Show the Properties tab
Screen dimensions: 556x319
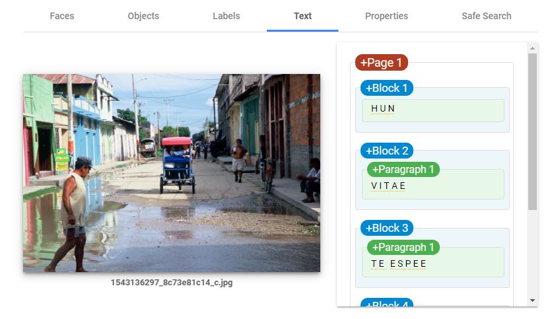pyautogui.click(x=386, y=16)
